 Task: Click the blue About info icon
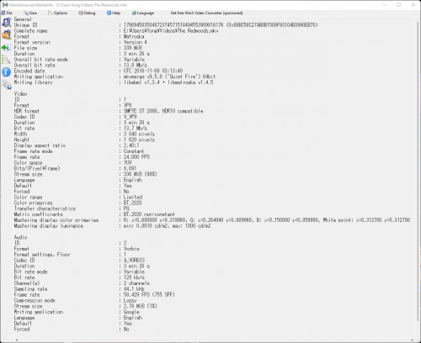point(6,72)
